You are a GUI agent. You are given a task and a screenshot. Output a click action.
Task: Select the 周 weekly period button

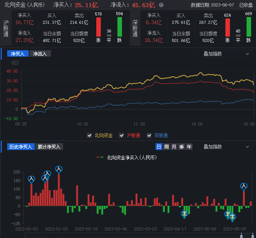point(166,147)
